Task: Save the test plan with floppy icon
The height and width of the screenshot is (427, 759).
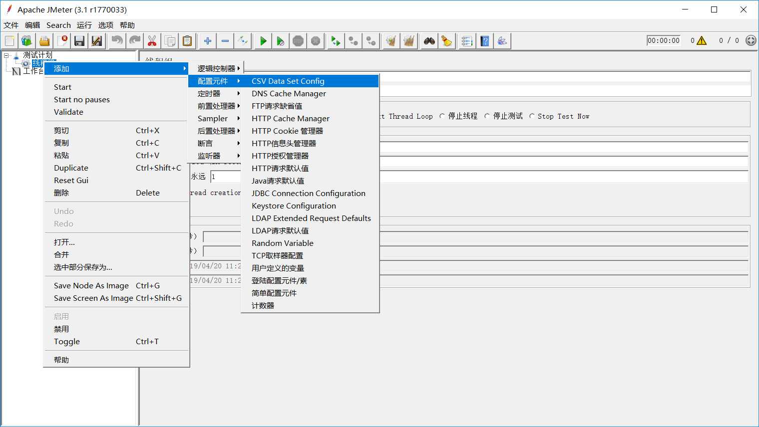Action: [x=79, y=41]
